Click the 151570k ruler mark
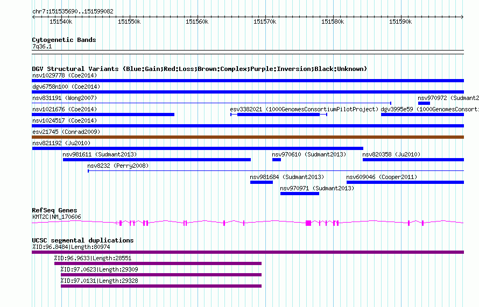479x307 pixels. [265, 22]
